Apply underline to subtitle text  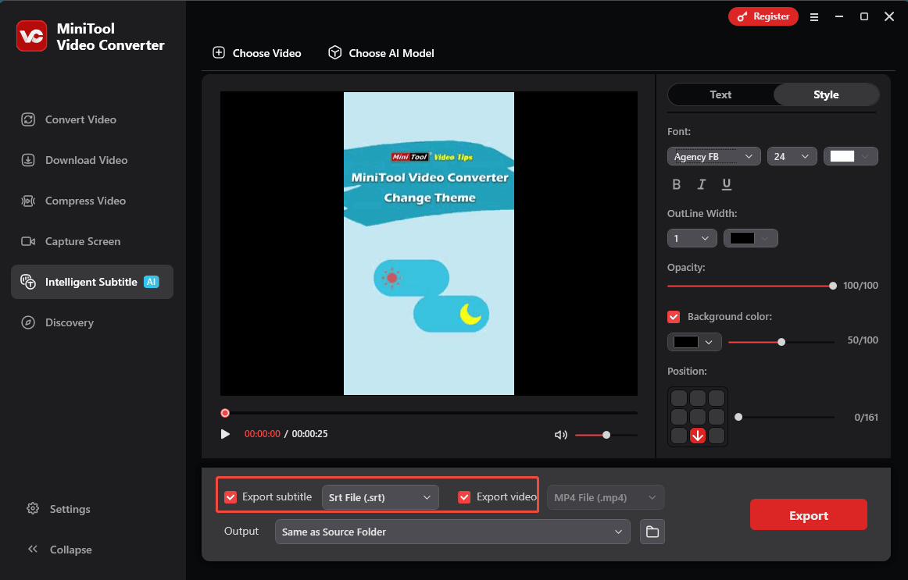point(727,185)
